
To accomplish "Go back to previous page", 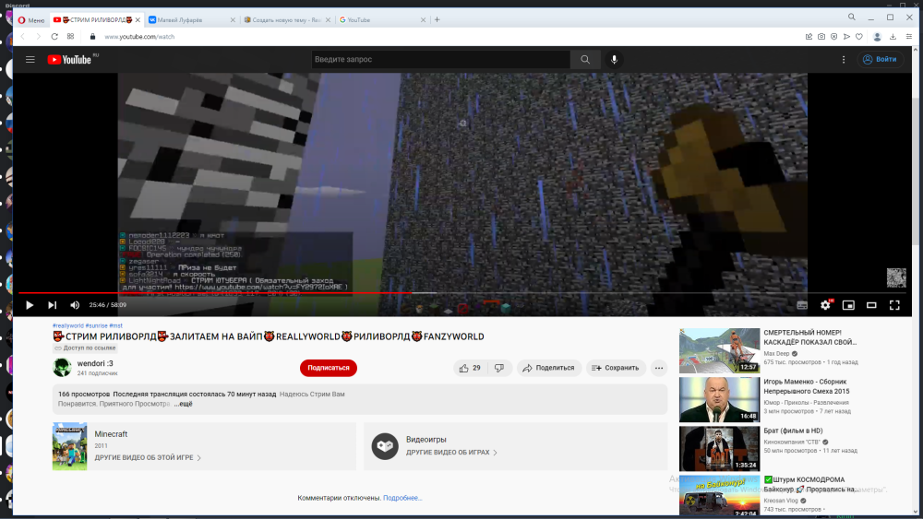I will (23, 37).
